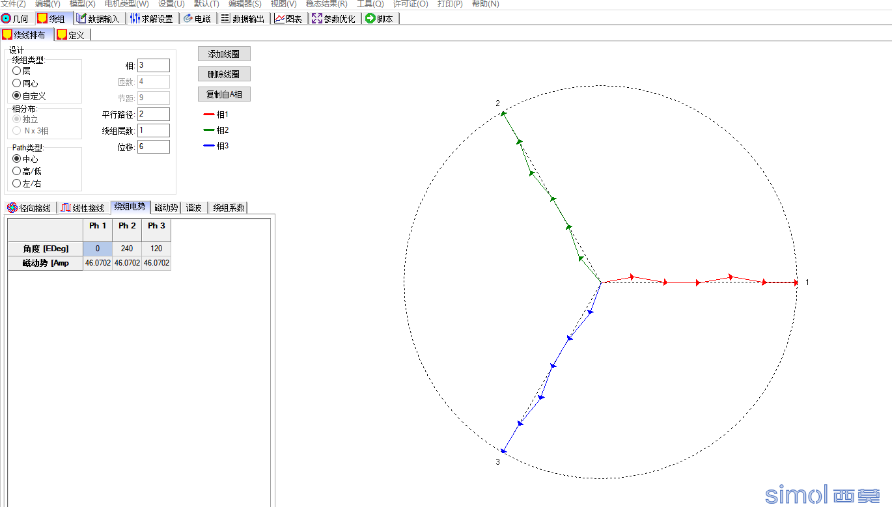Image resolution: width=892 pixels, height=507 pixels.
Task: Open the 帮助(N) menu
Action: pos(485,4)
